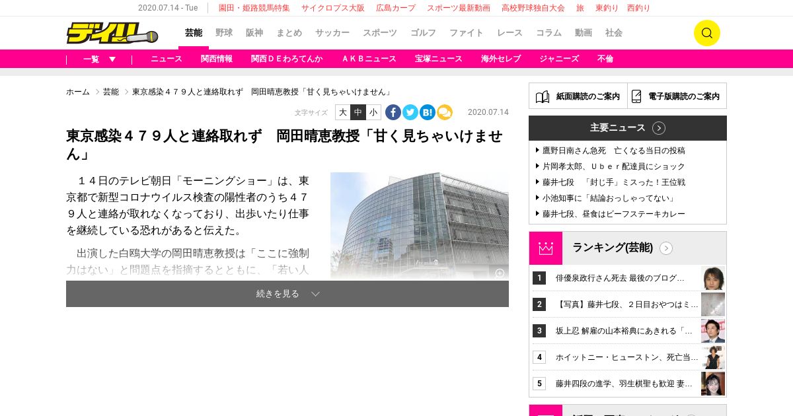Viewport: 793px width, 416px height.
Task: Go to 芸能 breadcrumb
Action: 111,92
